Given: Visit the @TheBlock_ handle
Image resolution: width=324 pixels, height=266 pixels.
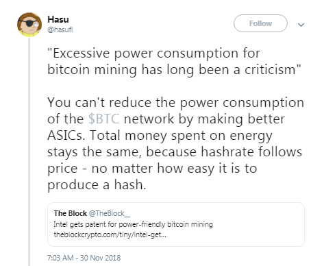Looking at the screenshot, I should (x=110, y=213).
